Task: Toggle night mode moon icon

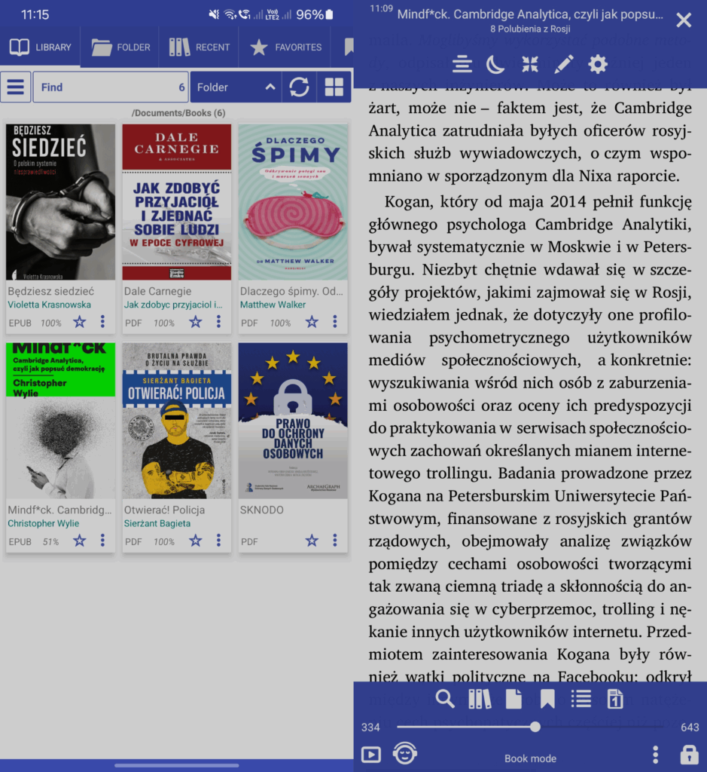Action: pyautogui.click(x=495, y=65)
